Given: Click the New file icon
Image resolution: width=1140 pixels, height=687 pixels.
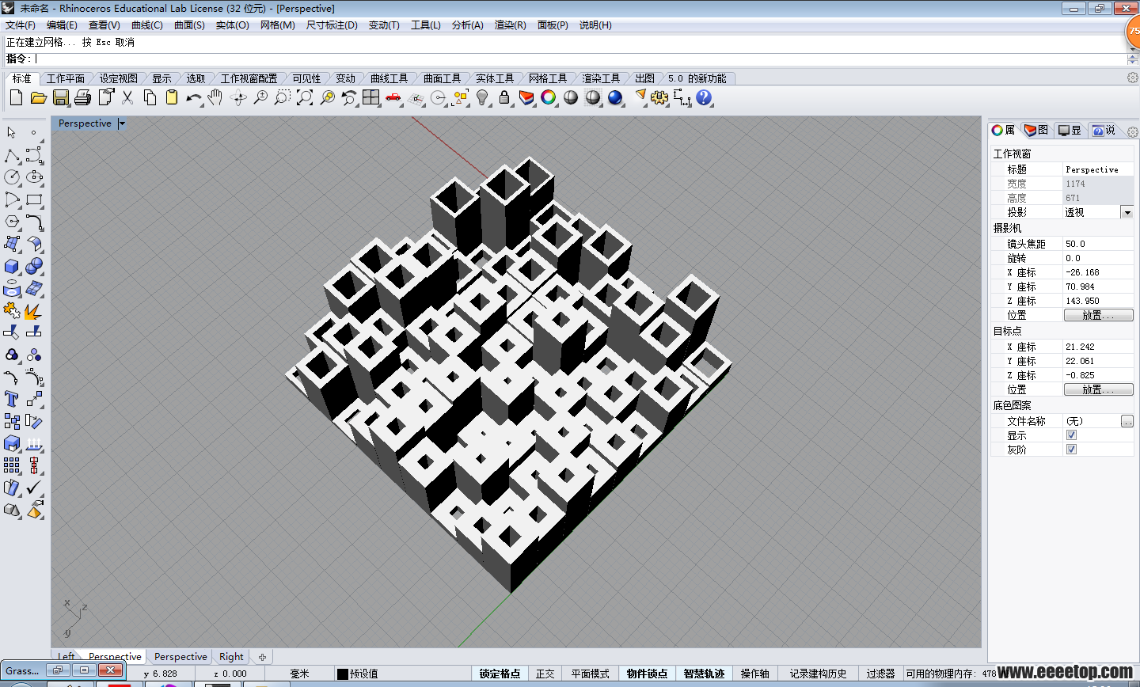Looking at the screenshot, I should pos(16,97).
